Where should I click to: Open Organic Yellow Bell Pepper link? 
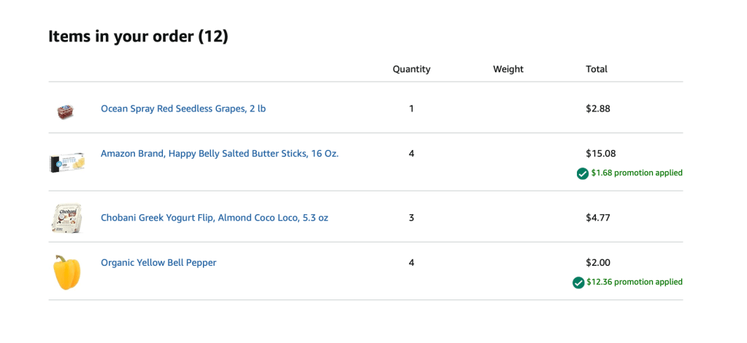tap(158, 263)
